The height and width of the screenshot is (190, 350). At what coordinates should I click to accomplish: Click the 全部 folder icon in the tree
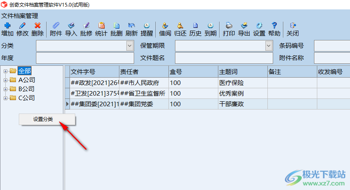[x=13, y=71]
